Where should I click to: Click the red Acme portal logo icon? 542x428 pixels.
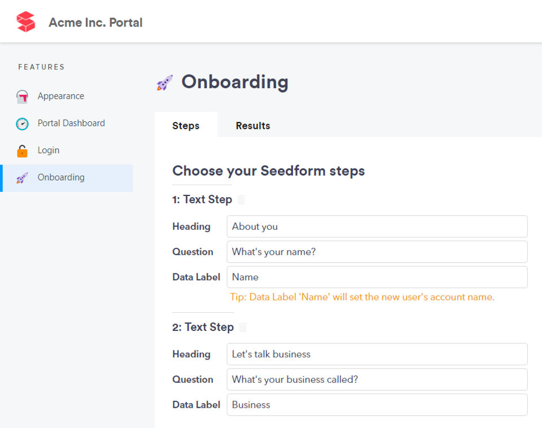[26, 22]
